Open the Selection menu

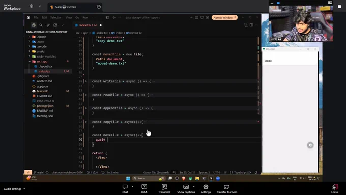coord(56,18)
